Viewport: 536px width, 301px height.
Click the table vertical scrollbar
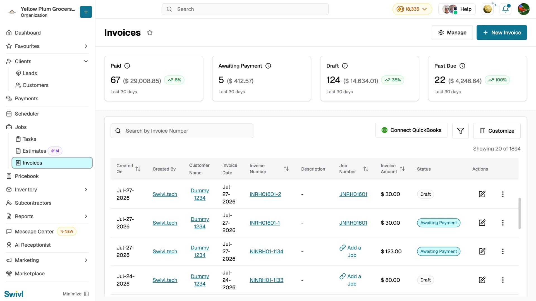(x=519, y=213)
